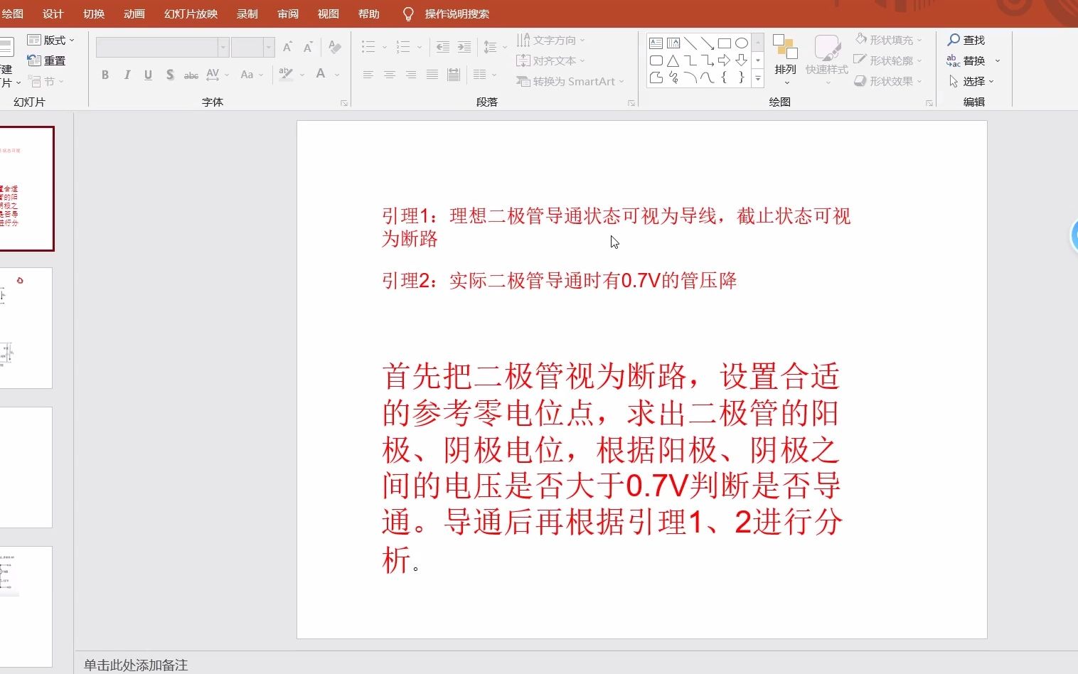1078x674 pixels.
Task: Select the text box shape
Action: point(656,43)
